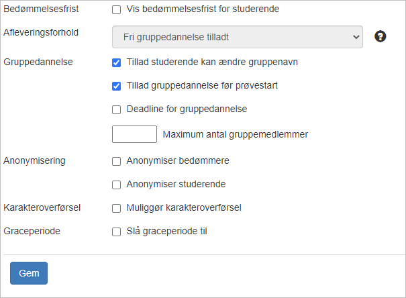Screen dimensions: 406x298
Task: Click the Afleveringsforhold row label
Action: point(41,32)
